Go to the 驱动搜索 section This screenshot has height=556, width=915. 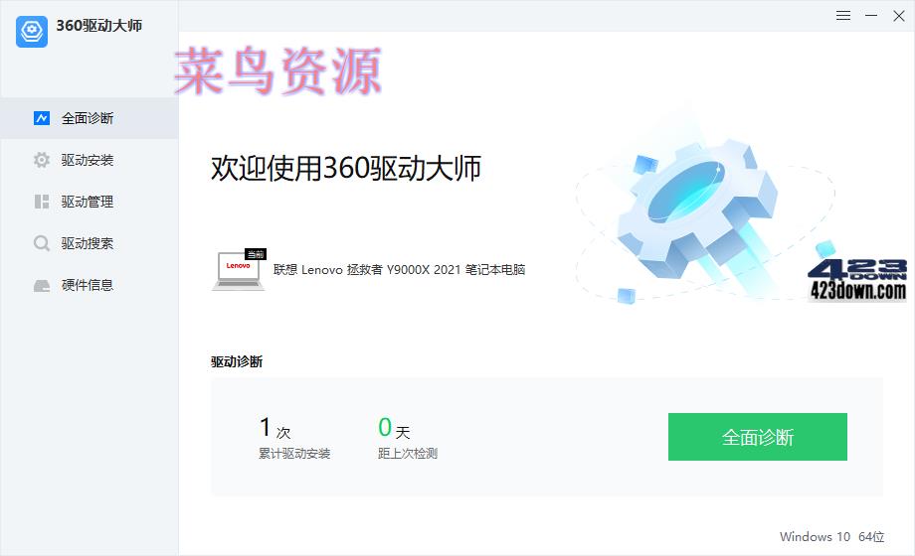point(90,243)
